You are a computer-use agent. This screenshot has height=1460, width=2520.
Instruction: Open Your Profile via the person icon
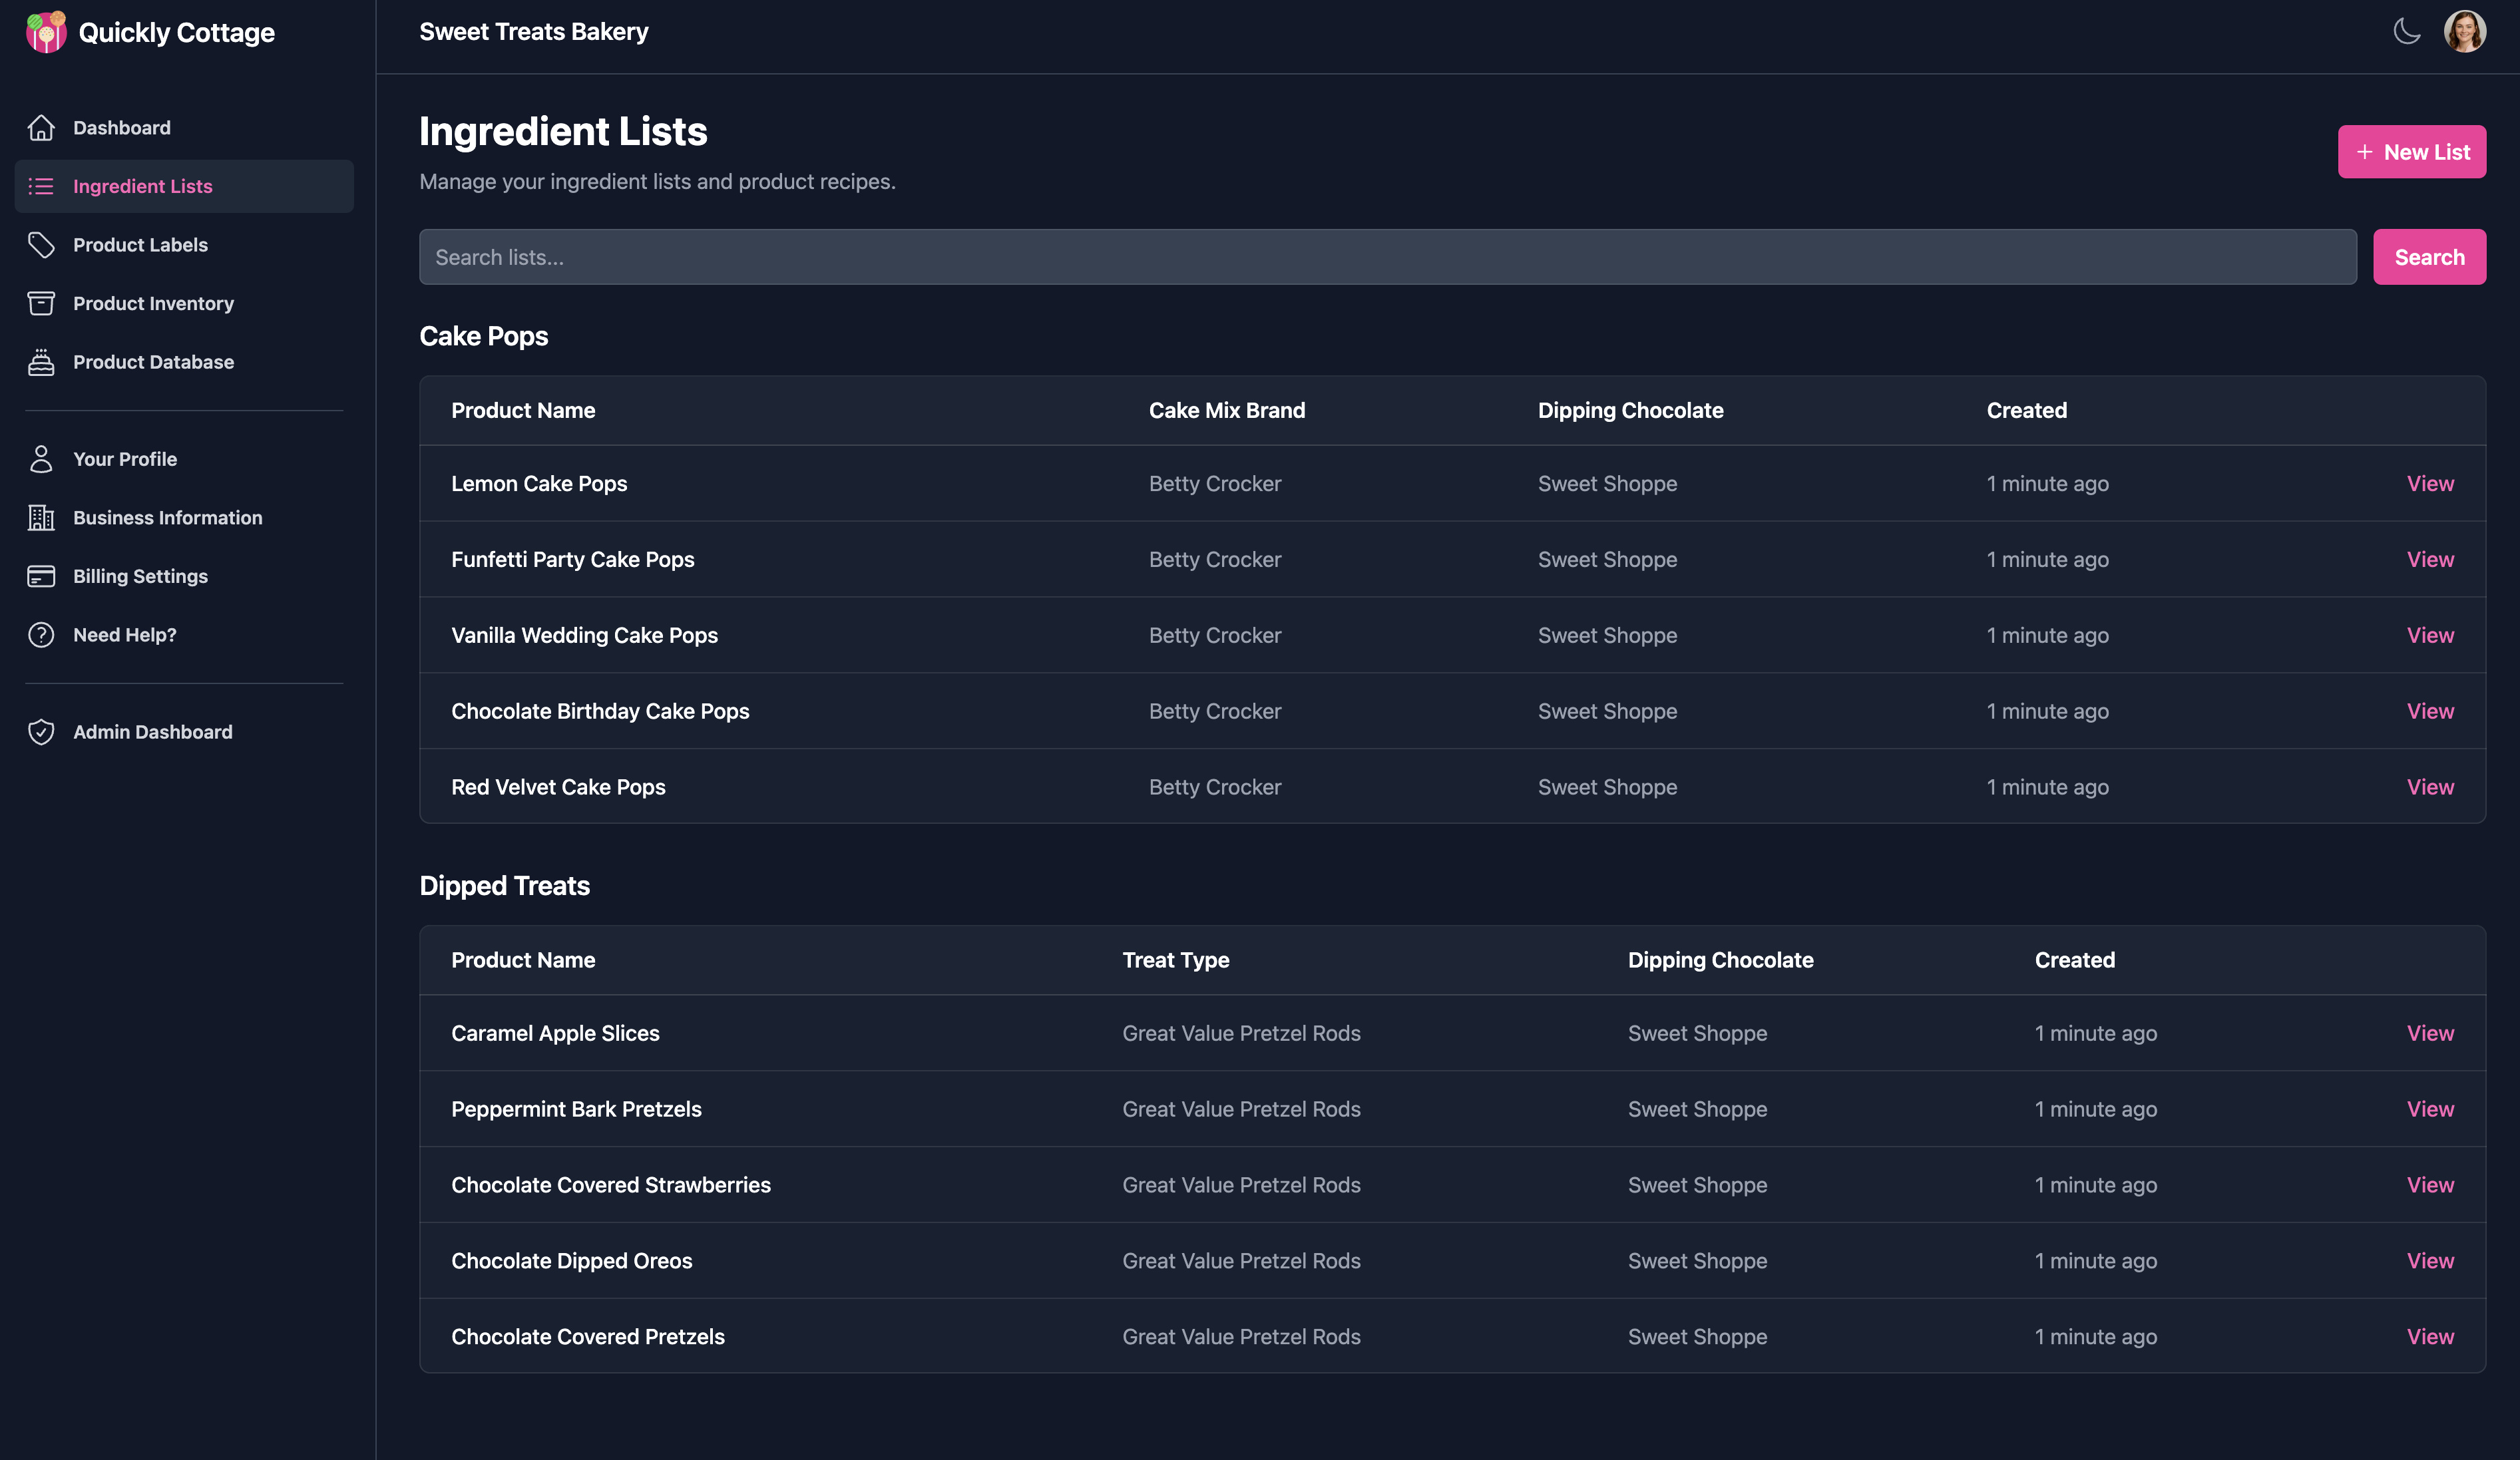[41, 458]
